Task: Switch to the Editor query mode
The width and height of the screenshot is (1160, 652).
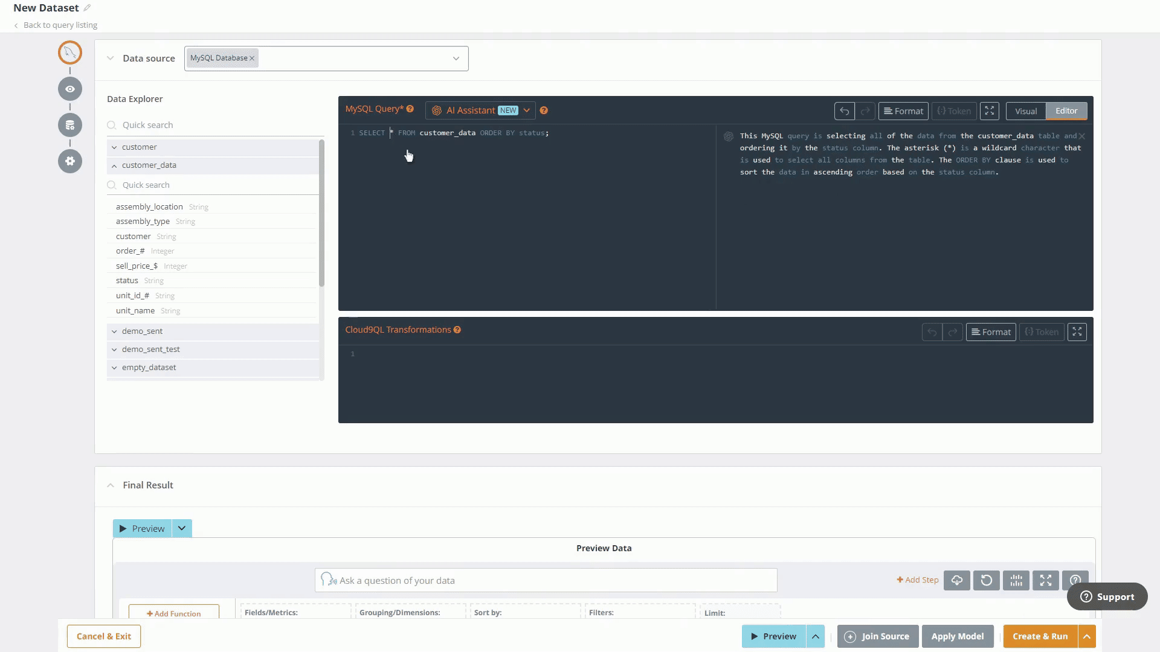Action: (1066, 111)
